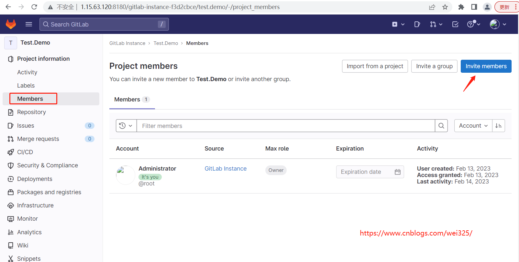Toggle the browser side panel icon

click(x=474, y=7)
